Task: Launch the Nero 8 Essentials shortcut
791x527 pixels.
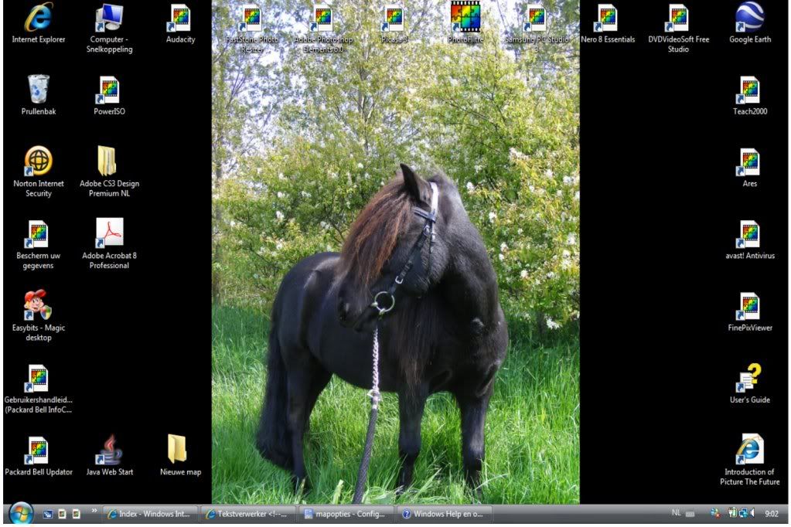Action: click(x=608, y=19)
